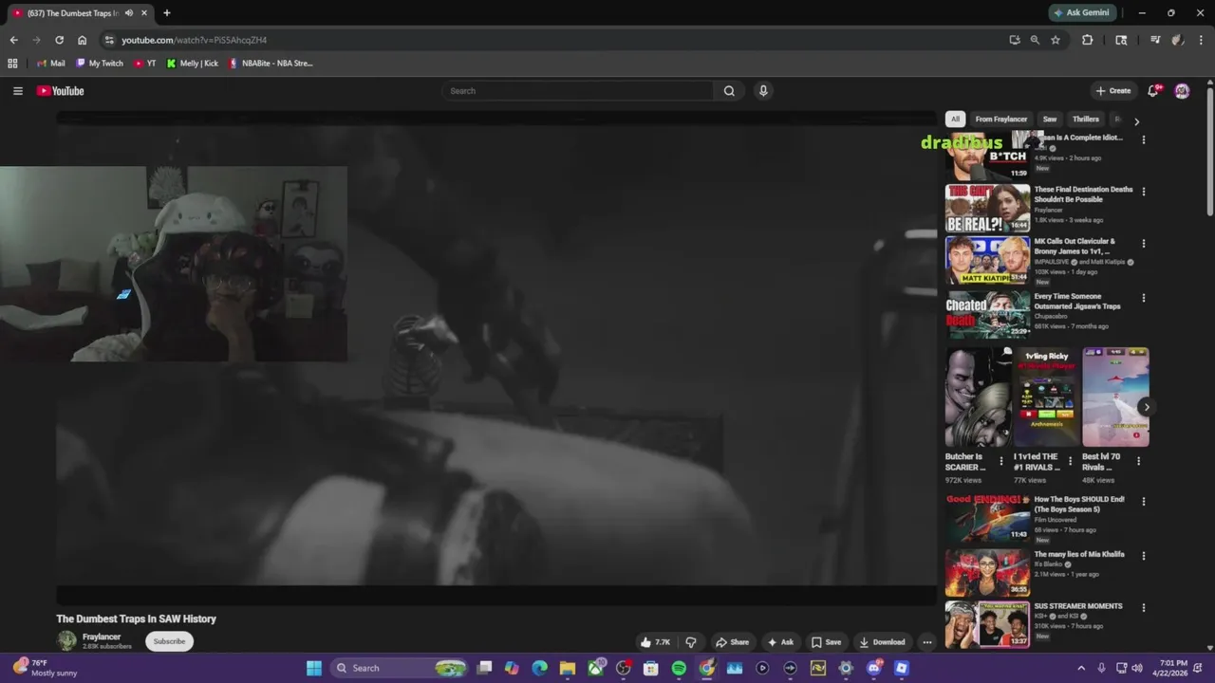Open options for 'SUS STREAMER MOMENTS' video

coord(1143,608)
